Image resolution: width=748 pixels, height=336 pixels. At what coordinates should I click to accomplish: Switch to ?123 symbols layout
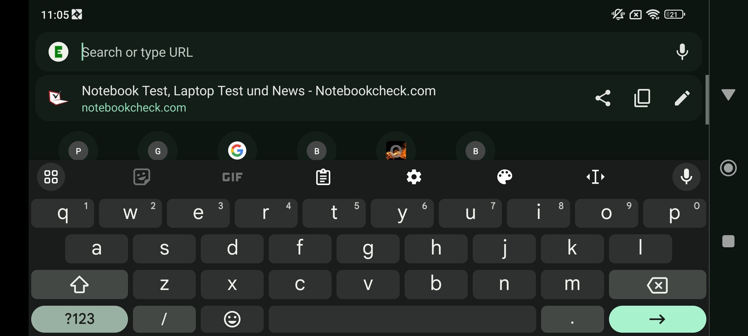point(79,319)
